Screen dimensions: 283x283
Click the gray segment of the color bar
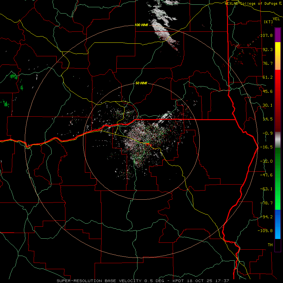[278, 140]
